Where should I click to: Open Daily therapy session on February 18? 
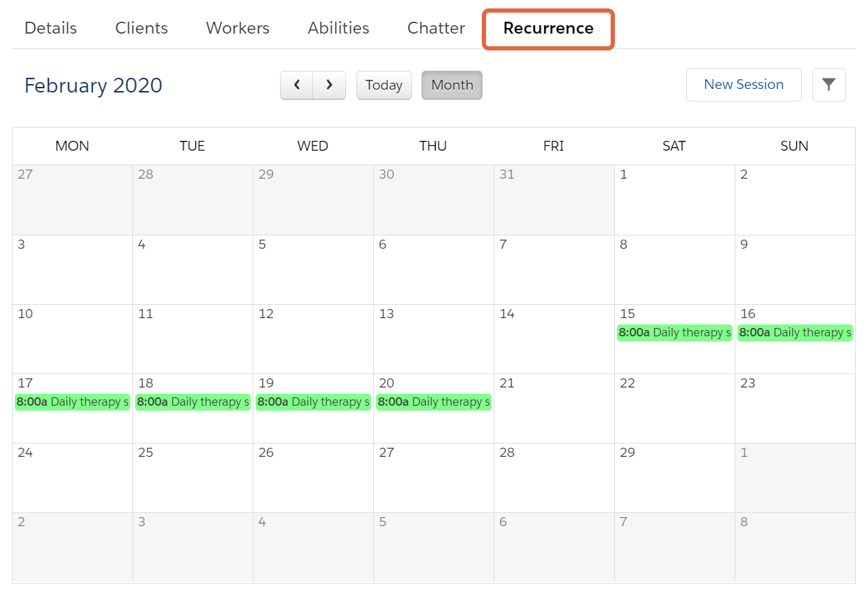coord(193,402)
